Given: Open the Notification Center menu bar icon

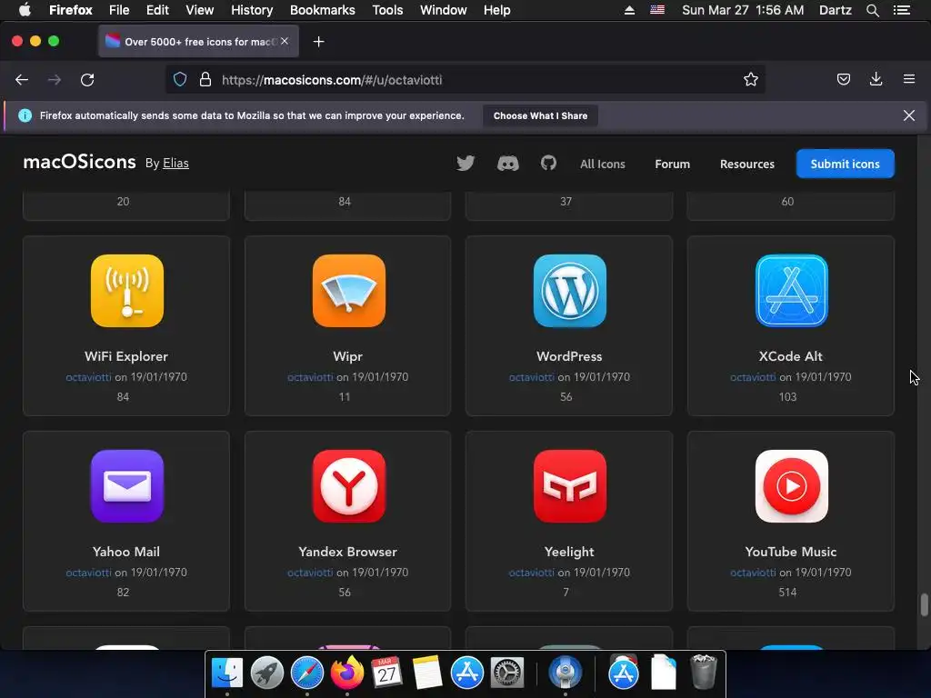Looking at the screenshot, I should 901,10.
